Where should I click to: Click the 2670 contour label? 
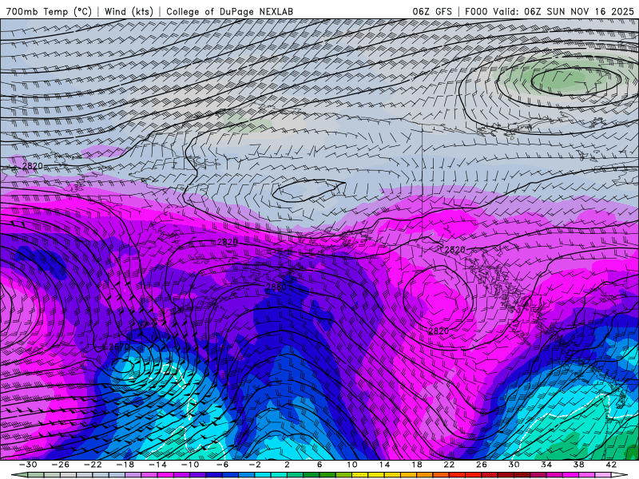(x=119, y=347)
